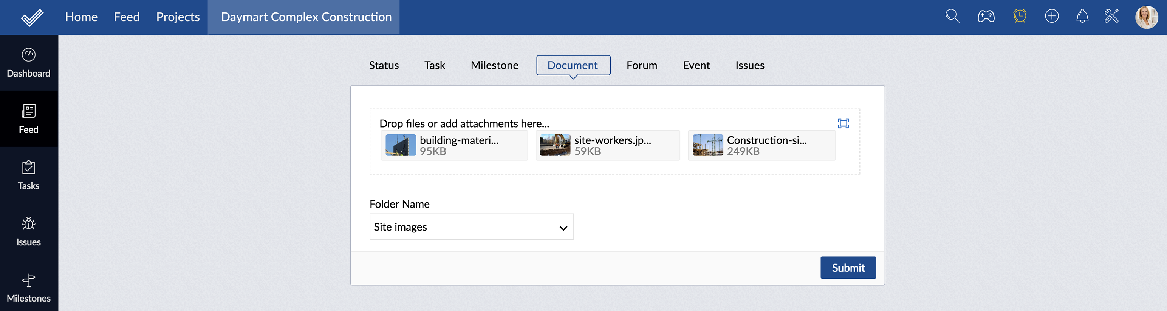Click the 249KB file size label
Viewport: 1167px width, 311px height.
(743, 152)
